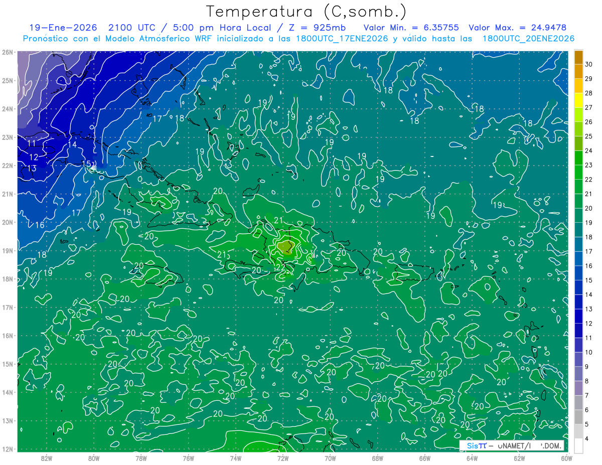The height and width of the screenshot is (465, 602).
Task: Click the '16N' latitude axis label
Action: coord(7,336)
